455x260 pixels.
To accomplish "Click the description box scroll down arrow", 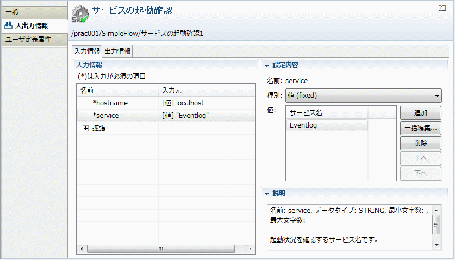I will 437,245.
